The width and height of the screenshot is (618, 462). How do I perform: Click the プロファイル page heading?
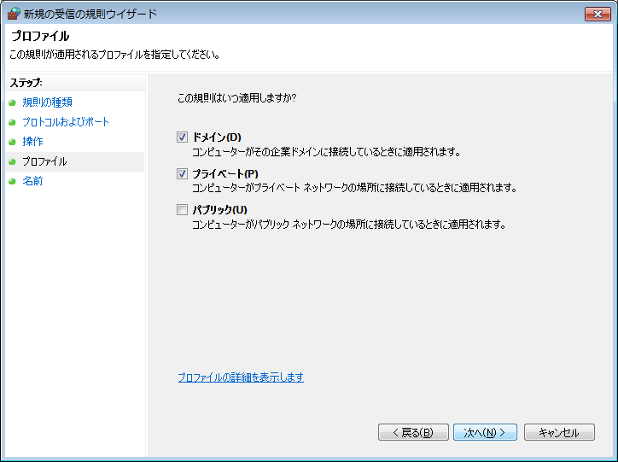[x=40, y=36]
